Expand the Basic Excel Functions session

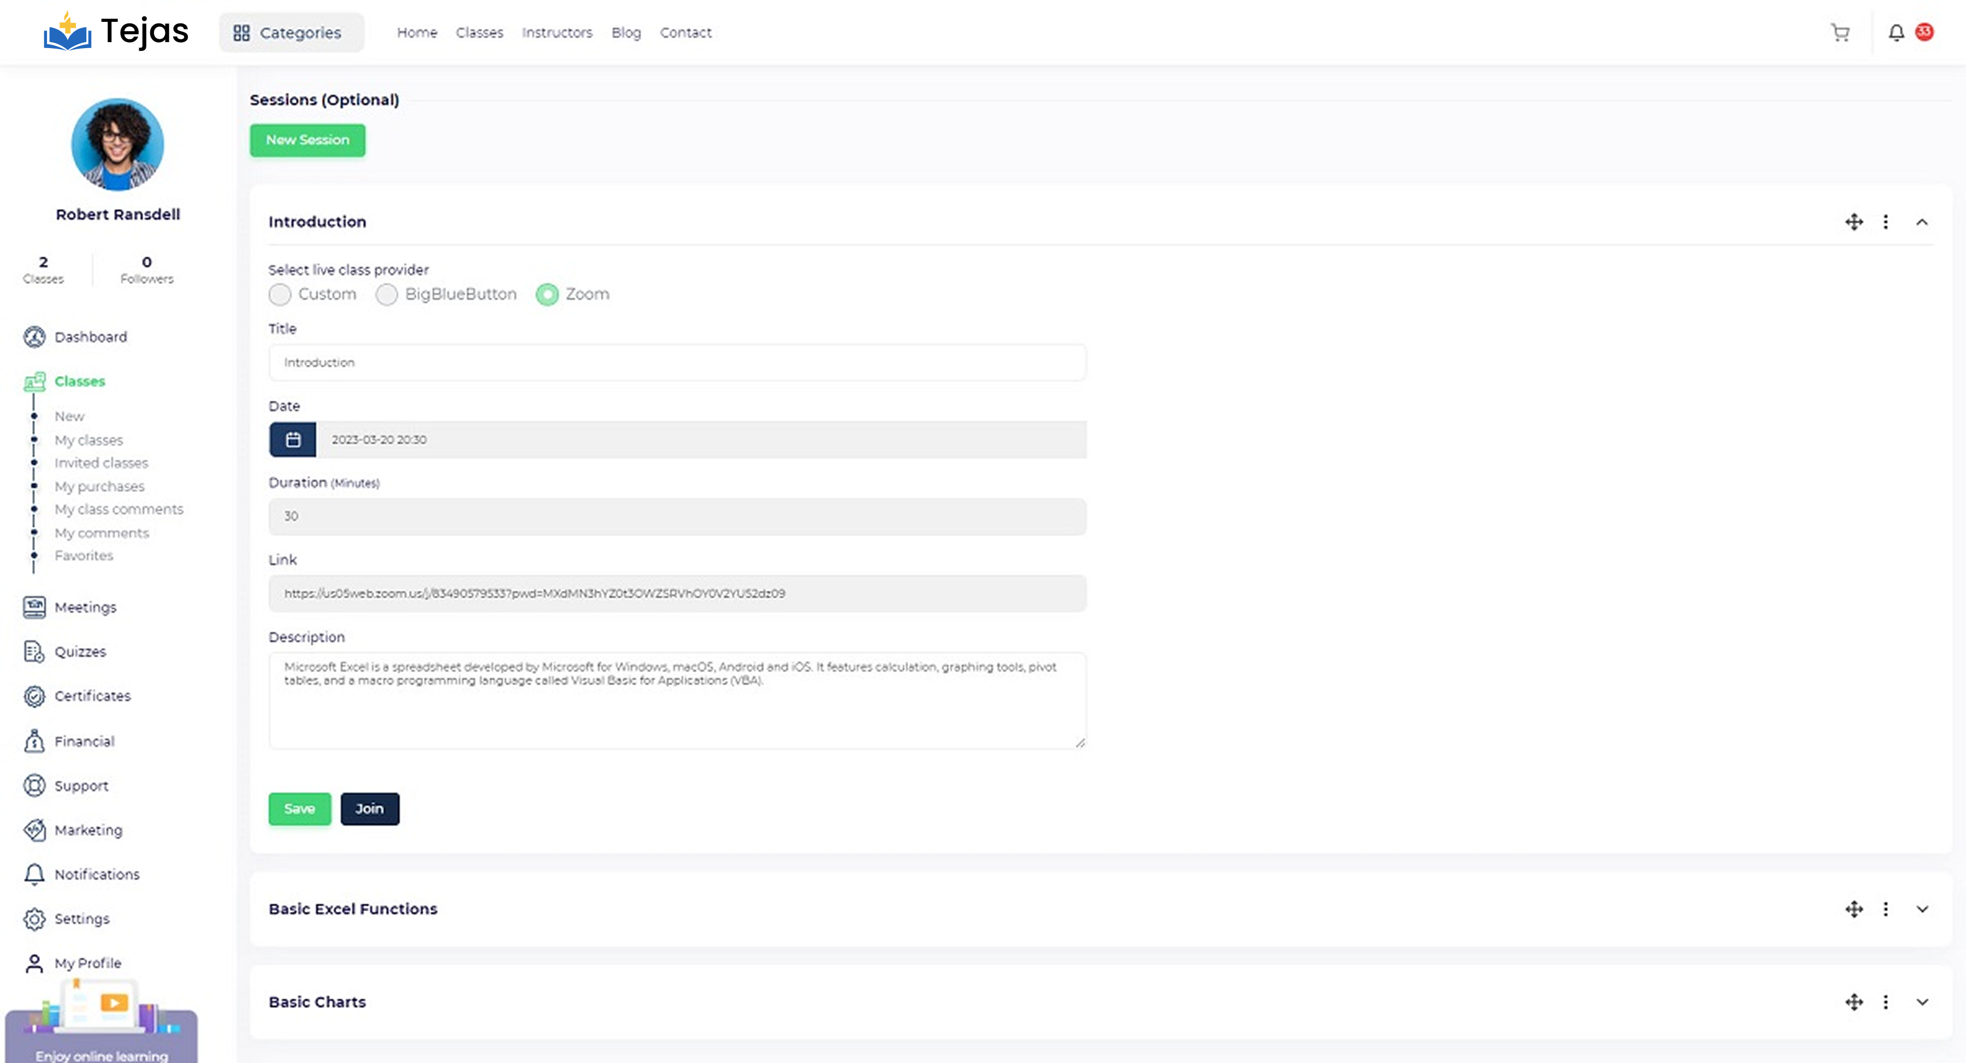pyautogui.click(x=1922, y=909)
